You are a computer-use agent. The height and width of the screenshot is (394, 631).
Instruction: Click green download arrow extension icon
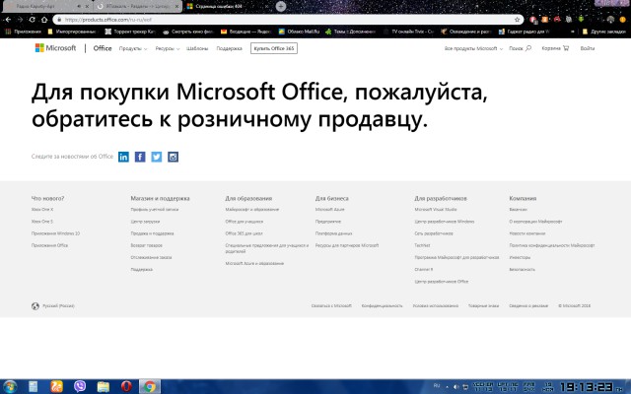[581, 20]
